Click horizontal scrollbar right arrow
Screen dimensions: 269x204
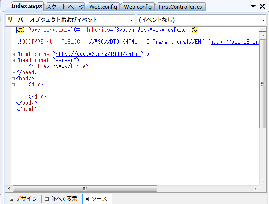pyautogui.click(x=255, y=188)
